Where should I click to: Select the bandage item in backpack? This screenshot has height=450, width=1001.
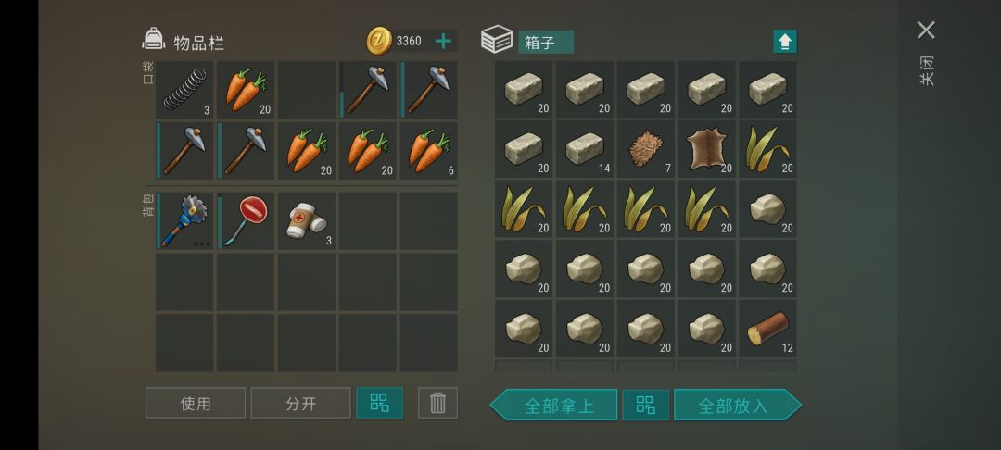[307, 220]
